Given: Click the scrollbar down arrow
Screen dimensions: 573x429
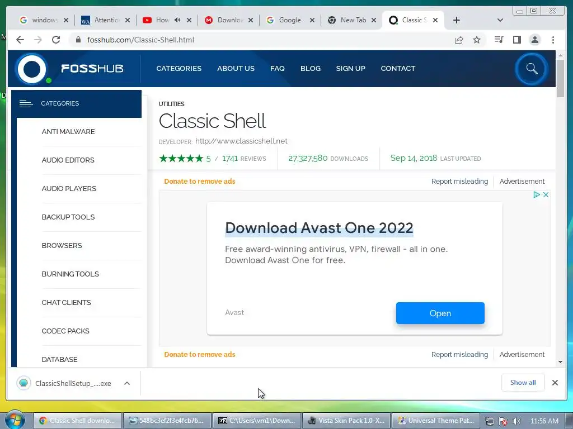Looking at the screenshot, I should pos(560,362).
